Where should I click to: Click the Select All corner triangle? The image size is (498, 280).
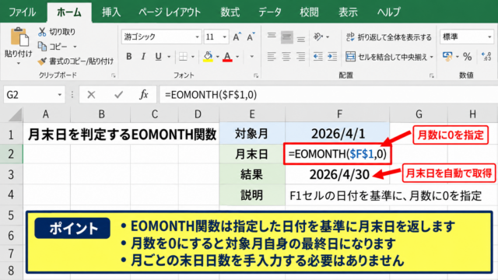coord(15,114)
